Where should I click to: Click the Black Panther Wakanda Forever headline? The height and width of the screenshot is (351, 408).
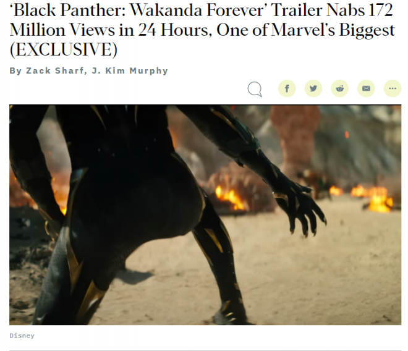tap(202, 30)
